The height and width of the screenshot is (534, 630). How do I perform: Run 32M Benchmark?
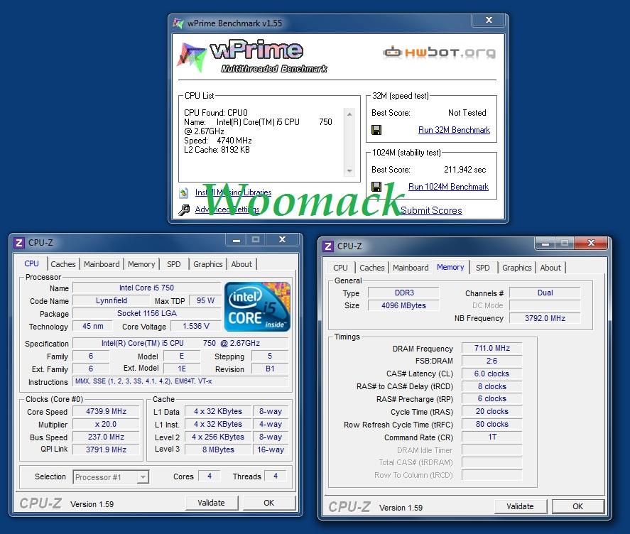tap(454, 130)
